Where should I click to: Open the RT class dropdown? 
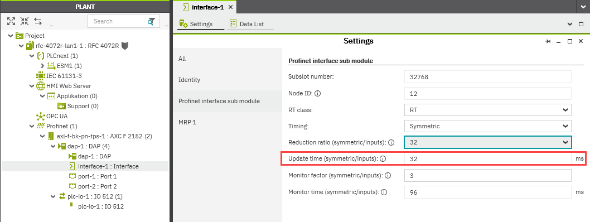(x=488, y=110)
